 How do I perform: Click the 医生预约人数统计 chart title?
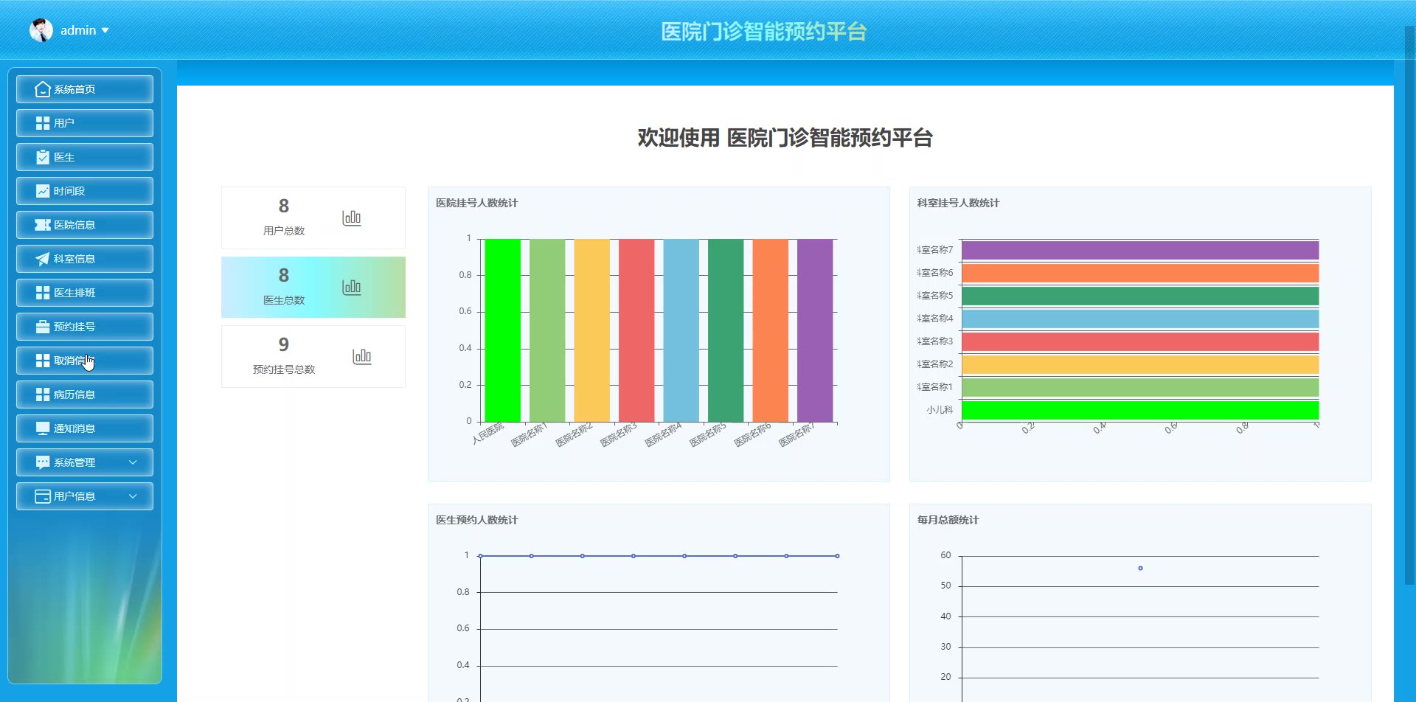point(476,520)
